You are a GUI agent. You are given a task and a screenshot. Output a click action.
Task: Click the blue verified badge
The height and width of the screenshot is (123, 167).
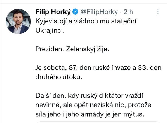[75, 12]
